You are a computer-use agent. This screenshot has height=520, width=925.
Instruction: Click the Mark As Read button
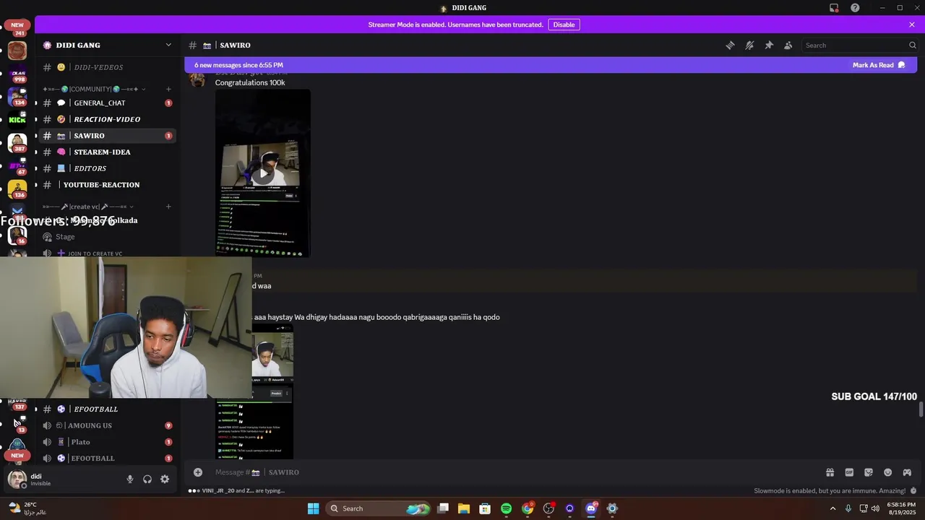tap(878, 65)
